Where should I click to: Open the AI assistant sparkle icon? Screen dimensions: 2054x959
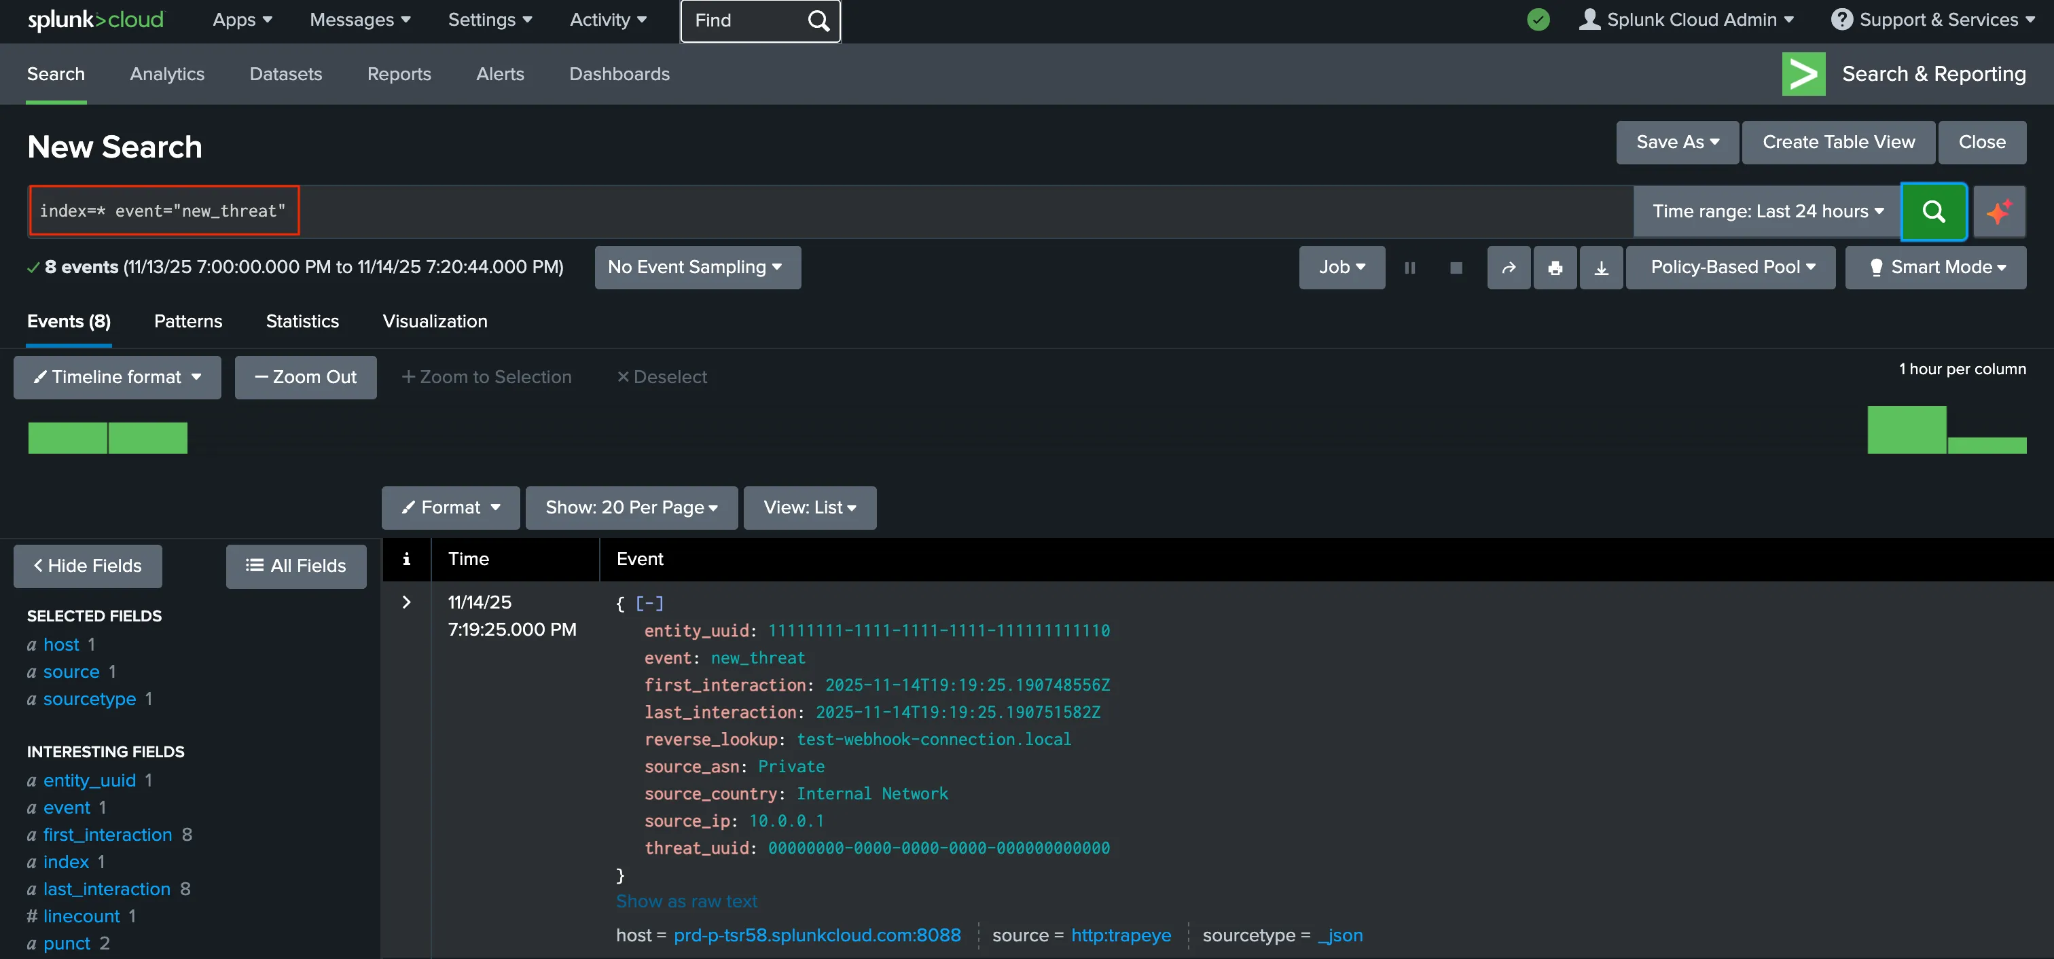pyautogui.click(x=1999, y=211)
